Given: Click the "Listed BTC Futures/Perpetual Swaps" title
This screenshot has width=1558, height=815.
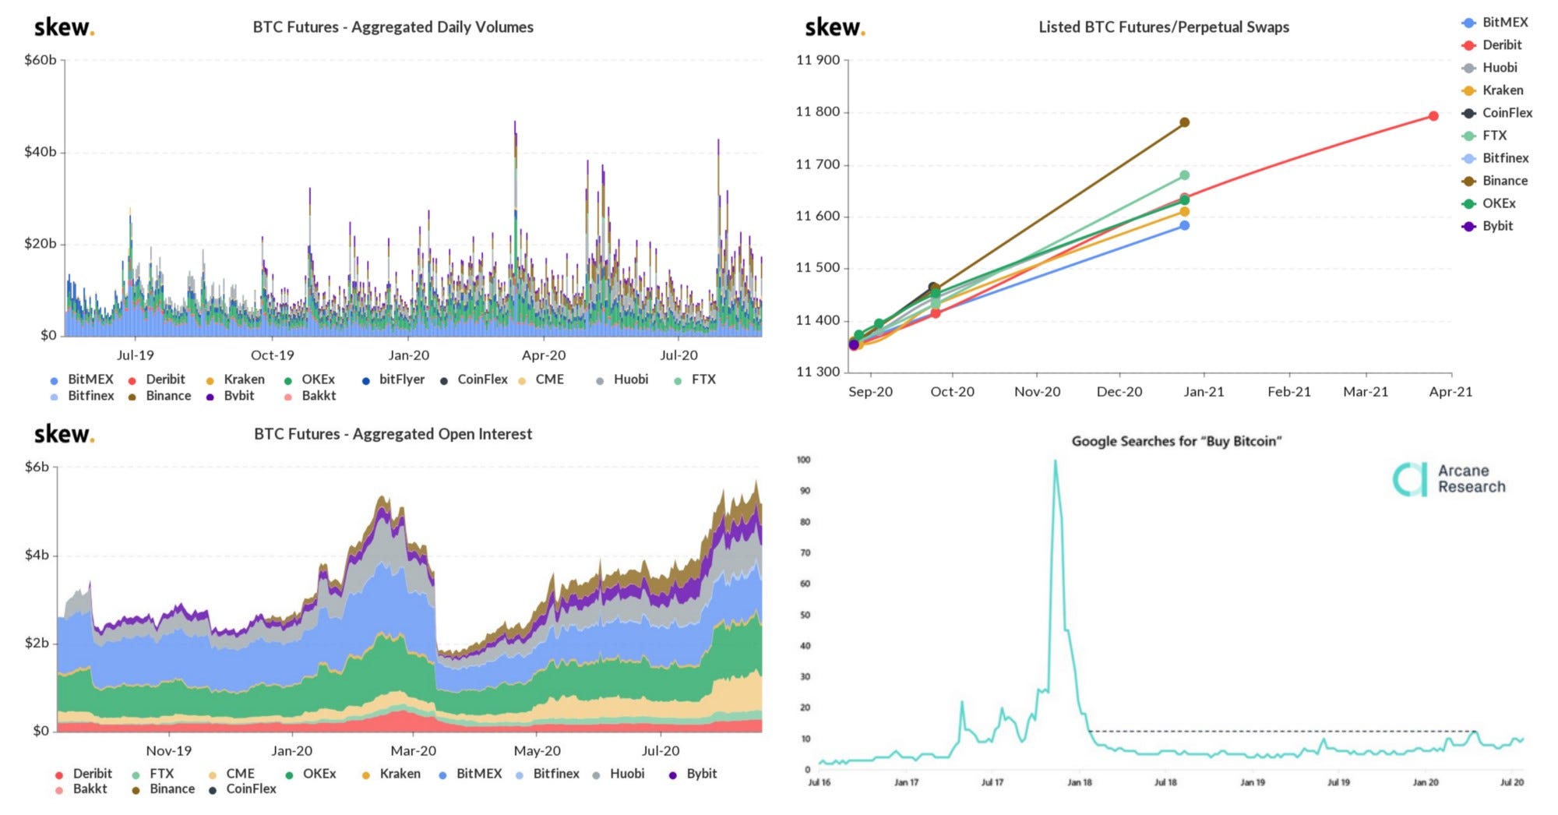Looking at the screenshot, I should click(x=1164, y=27).
